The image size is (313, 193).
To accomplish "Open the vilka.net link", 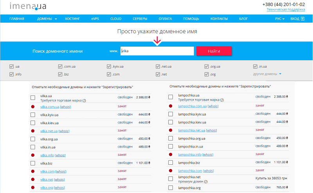I will 47,180.
